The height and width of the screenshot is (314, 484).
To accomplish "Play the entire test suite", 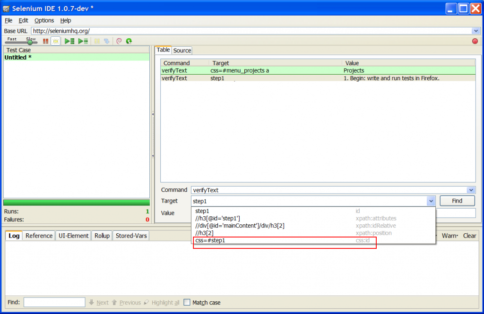I will [x=69, y=41].
